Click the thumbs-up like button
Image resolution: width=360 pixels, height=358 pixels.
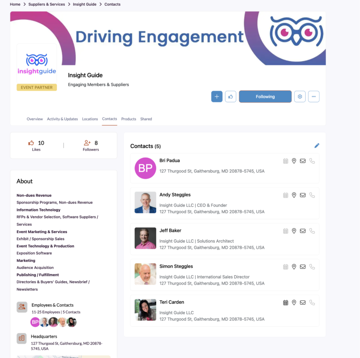(x=230, y=97)
